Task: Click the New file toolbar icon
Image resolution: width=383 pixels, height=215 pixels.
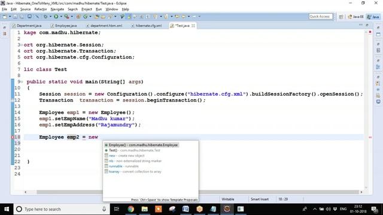Action: point(4,17)
